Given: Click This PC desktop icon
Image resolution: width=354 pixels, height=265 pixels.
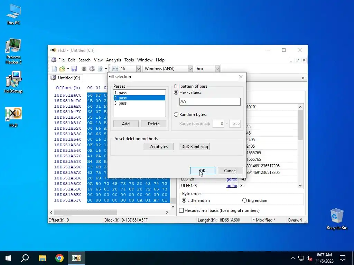Looking at the screenshot, I should [13, 14].
